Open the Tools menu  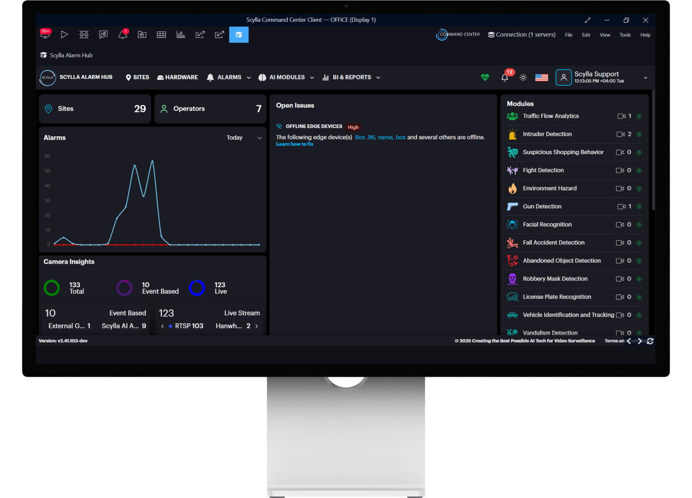click(625, 35)
